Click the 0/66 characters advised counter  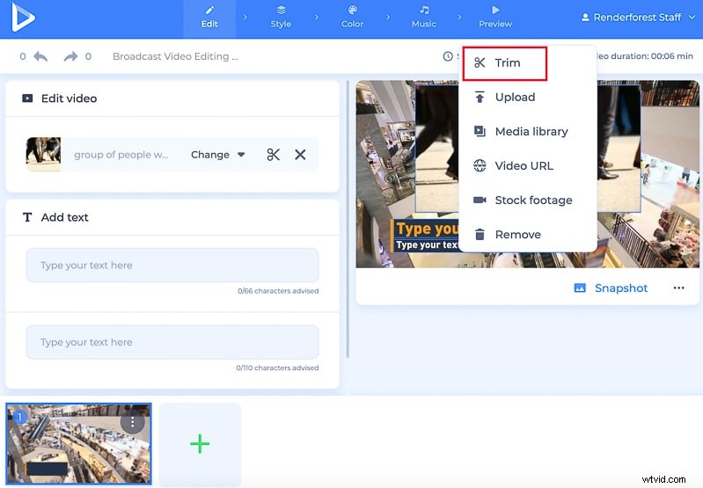278,291
